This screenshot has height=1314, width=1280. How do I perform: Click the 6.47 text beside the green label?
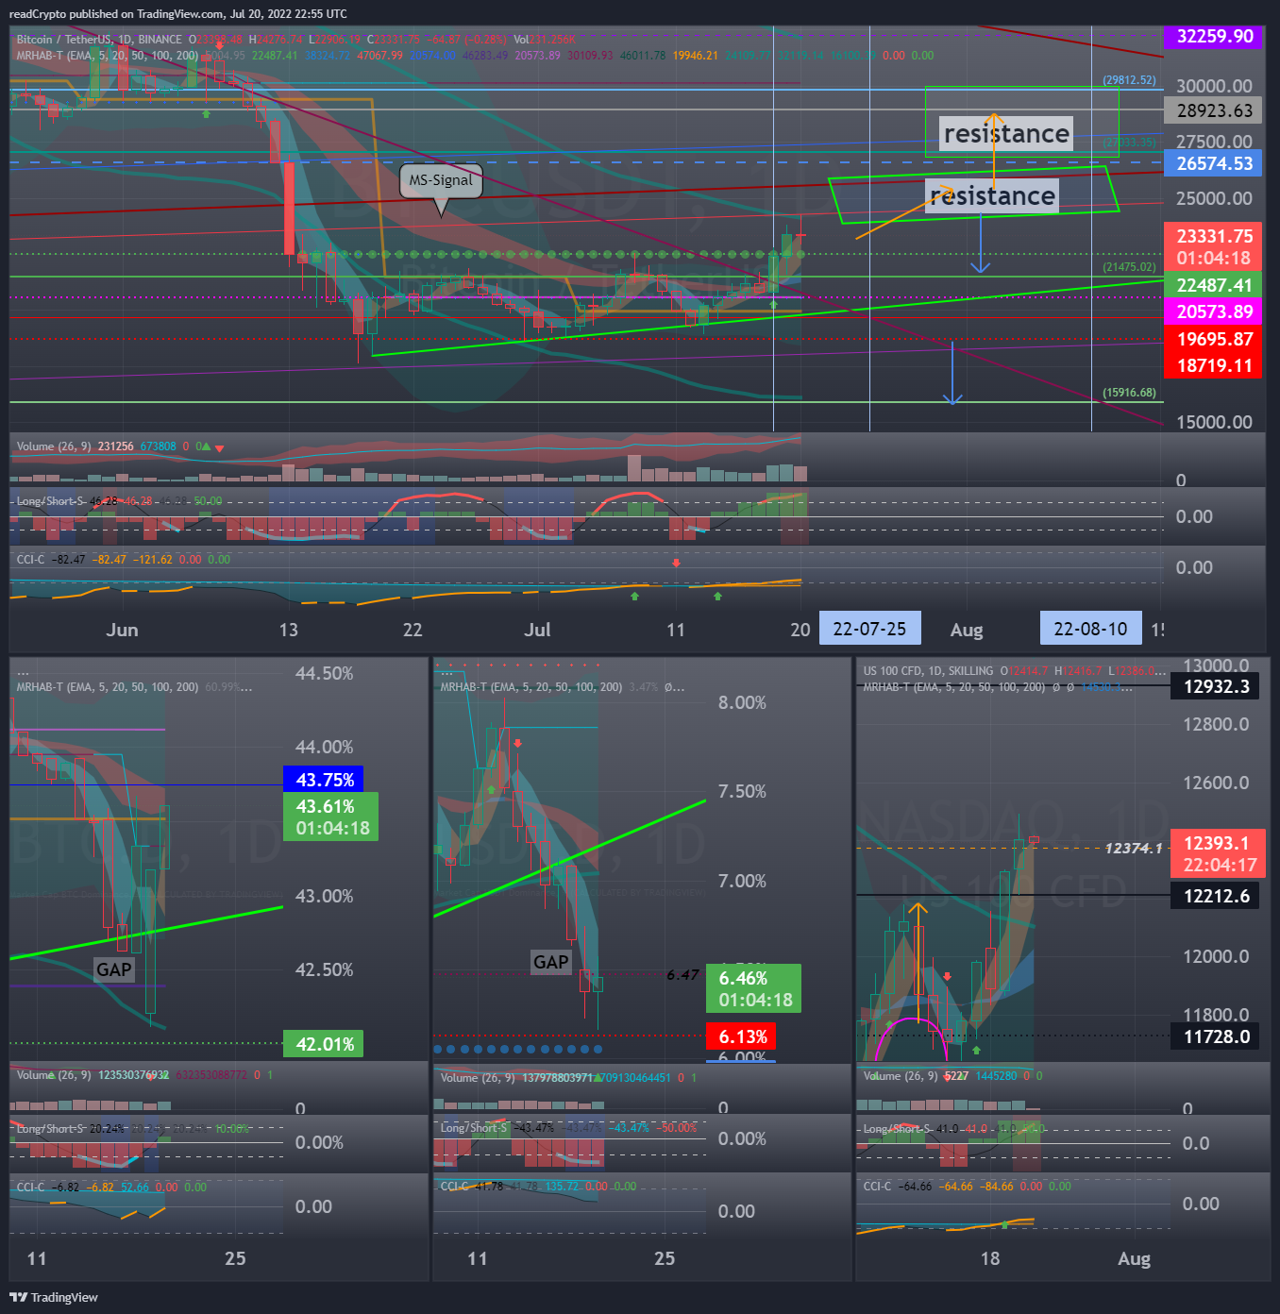click(682, 975)
